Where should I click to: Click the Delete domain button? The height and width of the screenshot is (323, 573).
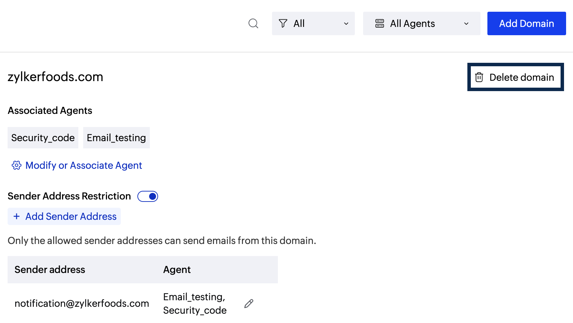click(515, 77)
